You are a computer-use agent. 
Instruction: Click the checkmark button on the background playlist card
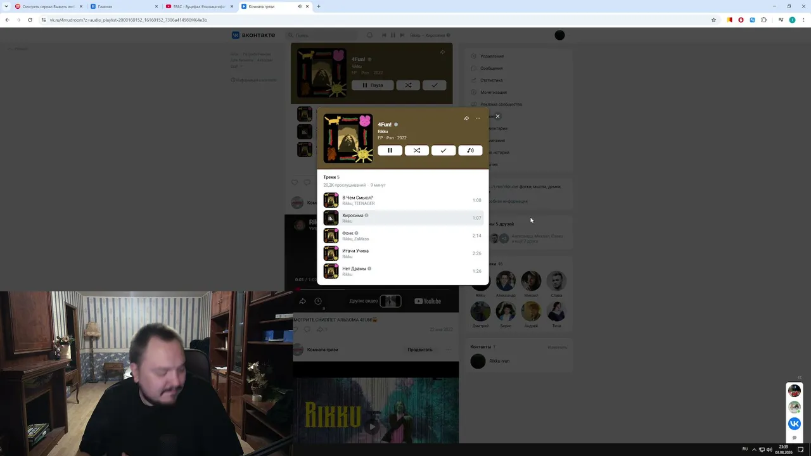click(434, 85)
